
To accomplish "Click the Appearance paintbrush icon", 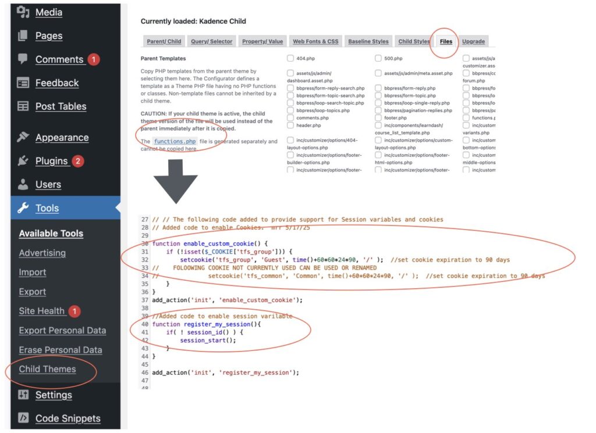I will (23, 138).
